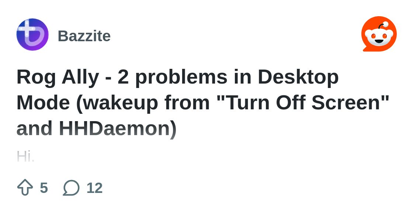Open comments via the speech bubble icon

(x=71, y=188)
